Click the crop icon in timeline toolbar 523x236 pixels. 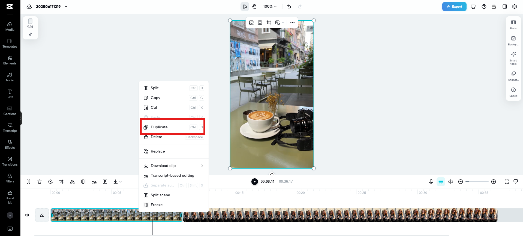tap(61, 182)
